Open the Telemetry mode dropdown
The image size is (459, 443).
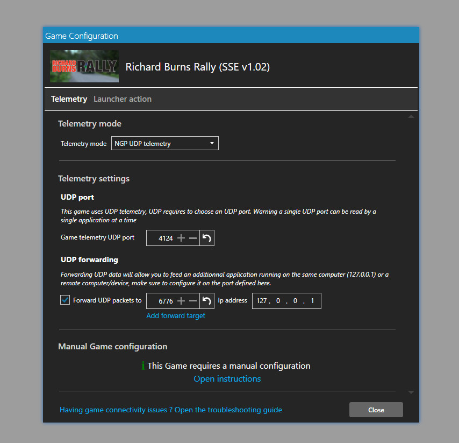click(165, 143)
